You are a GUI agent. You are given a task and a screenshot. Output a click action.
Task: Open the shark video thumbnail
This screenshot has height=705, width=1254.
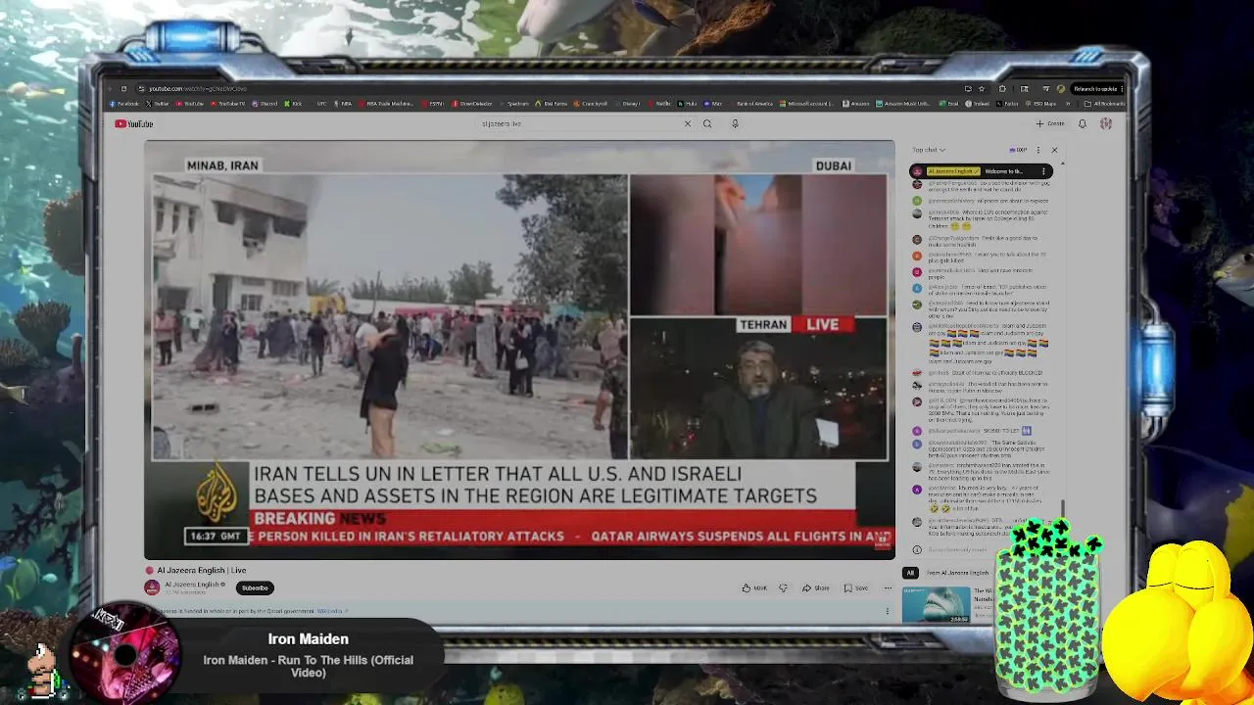click(936, 604)
